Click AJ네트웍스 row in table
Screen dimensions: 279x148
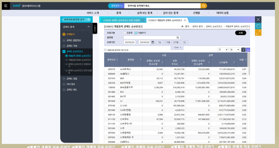[x=176, y=69]
